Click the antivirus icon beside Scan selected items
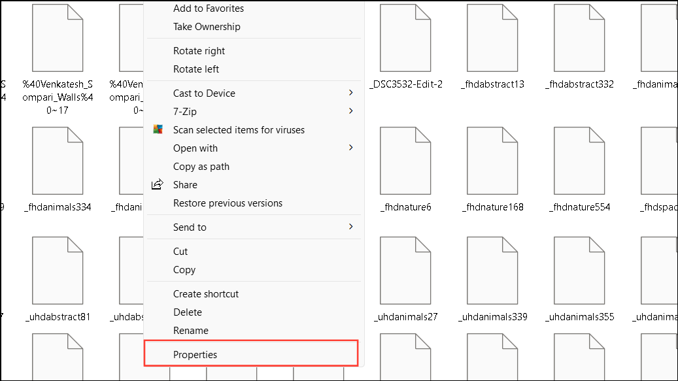The height and width of the screenshot is (381, 678). 158,130
